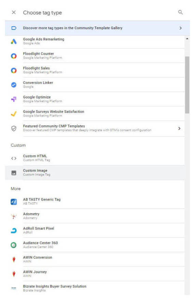Click the AdRoll Smart Pixel icon

[x=14, y=231]
